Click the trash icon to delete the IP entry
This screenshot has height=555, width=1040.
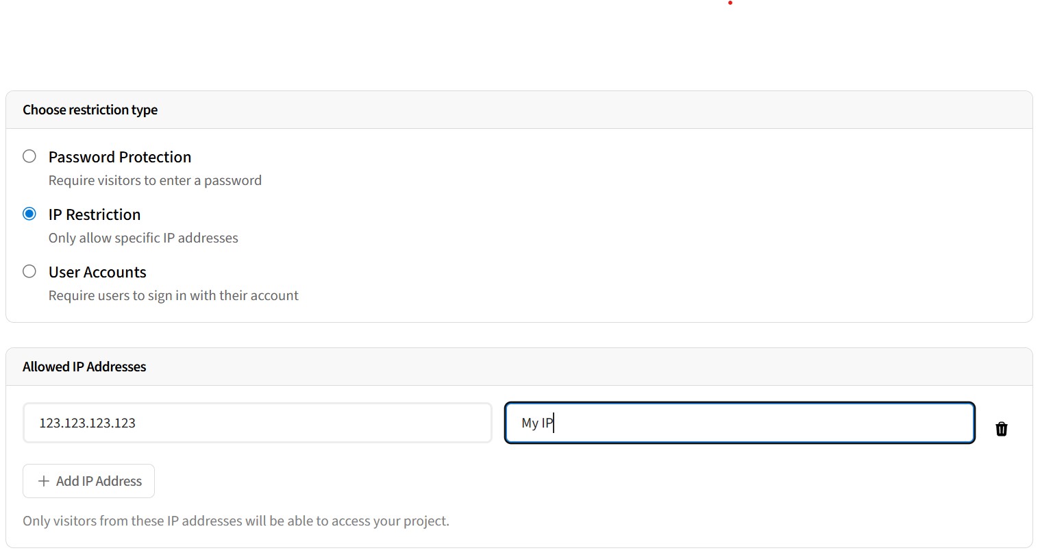(x=1002, y=428)
